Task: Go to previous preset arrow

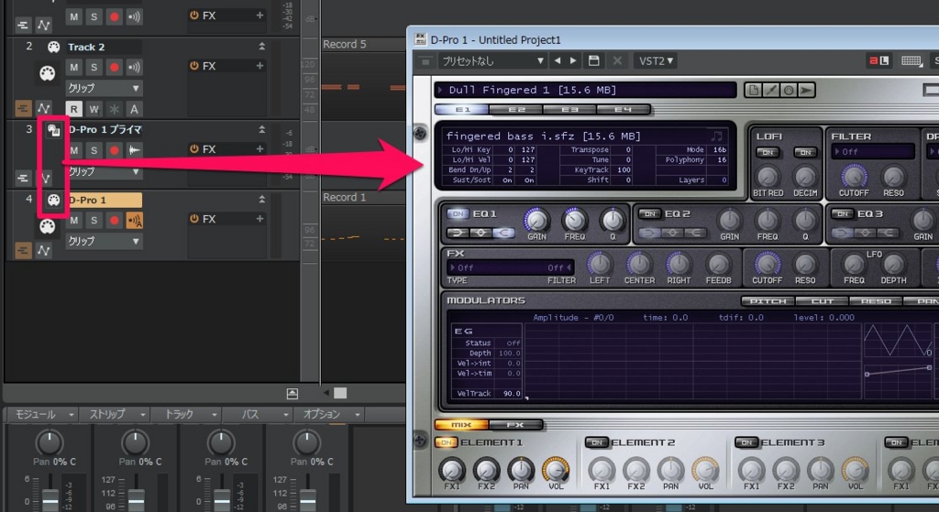Action: tap(558, 60)
